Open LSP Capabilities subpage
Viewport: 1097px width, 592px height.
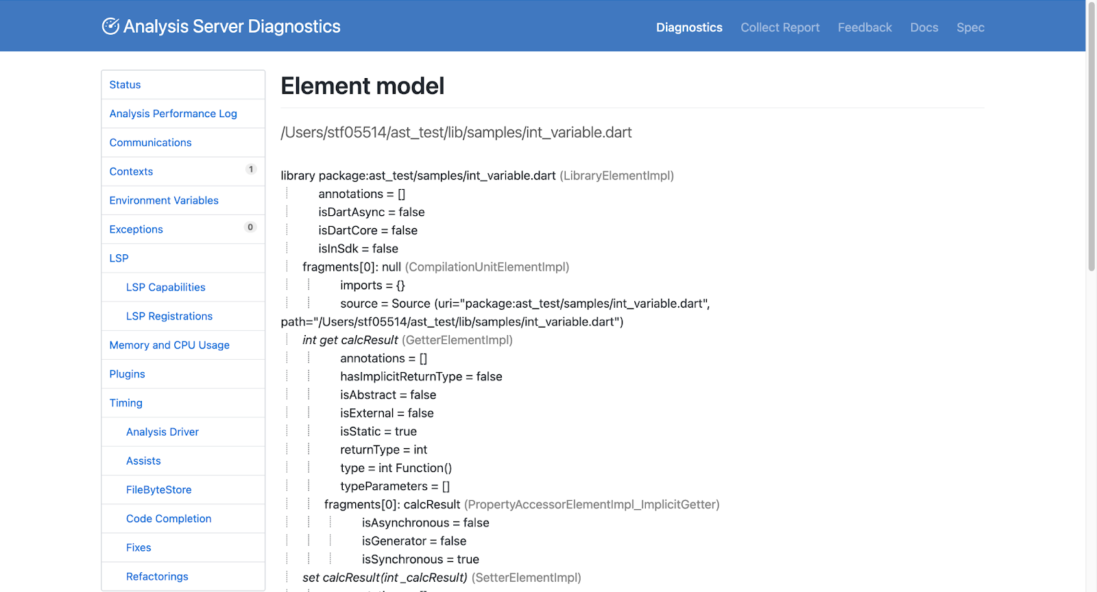click(x=165, y=287)
